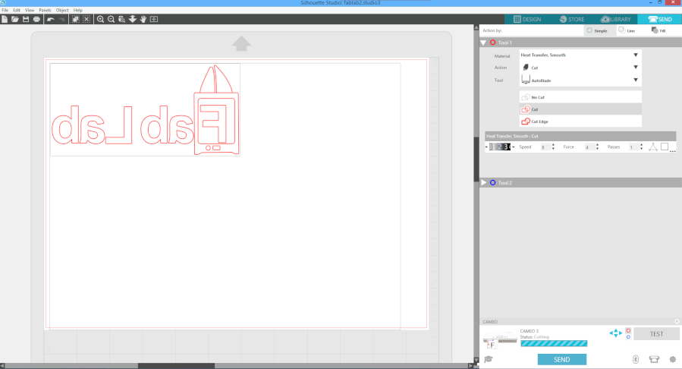This screenshot has height=369, width=682.
Task: Click the vertical canvas scrollbar
Action: coord(476,159)
